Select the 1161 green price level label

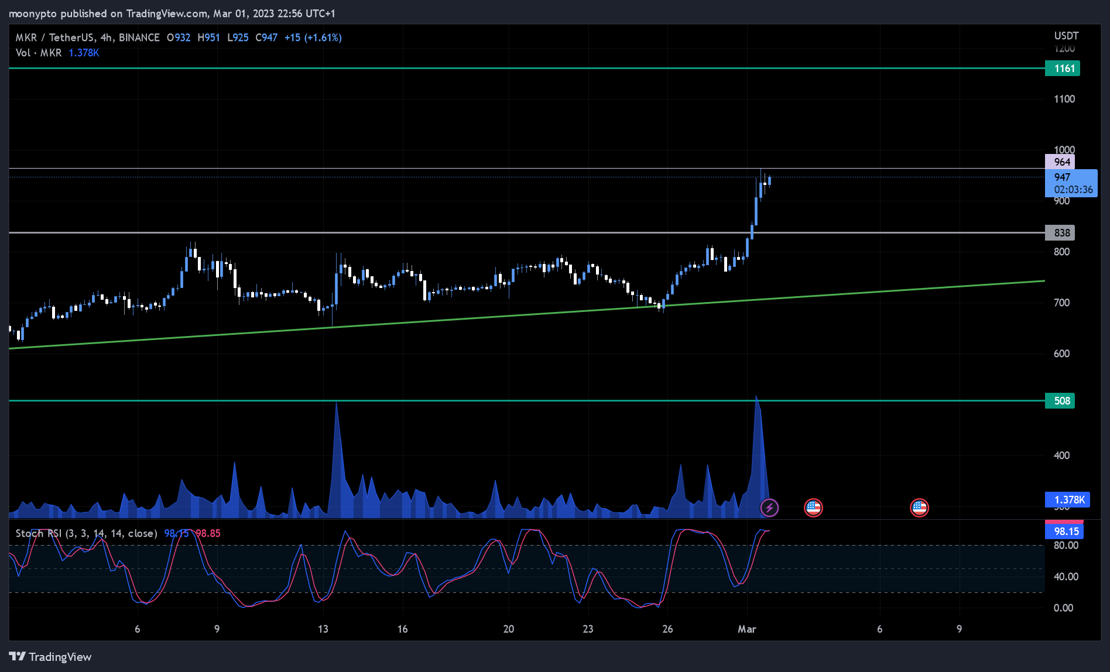pyautogui.click(x=1063, y=68)
